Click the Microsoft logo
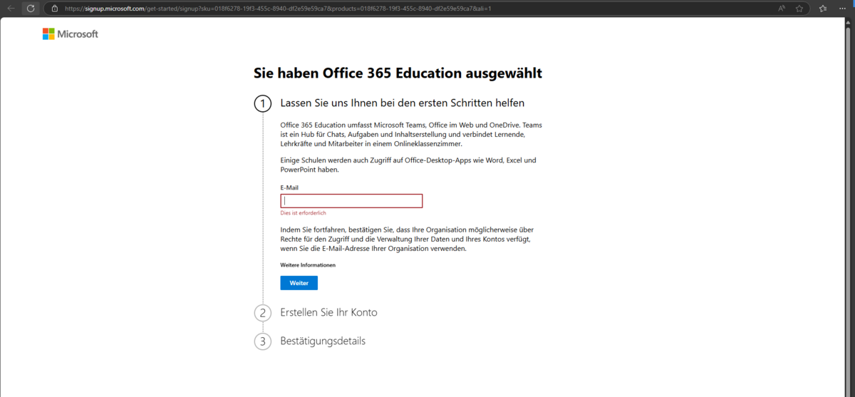 (70, 34)
